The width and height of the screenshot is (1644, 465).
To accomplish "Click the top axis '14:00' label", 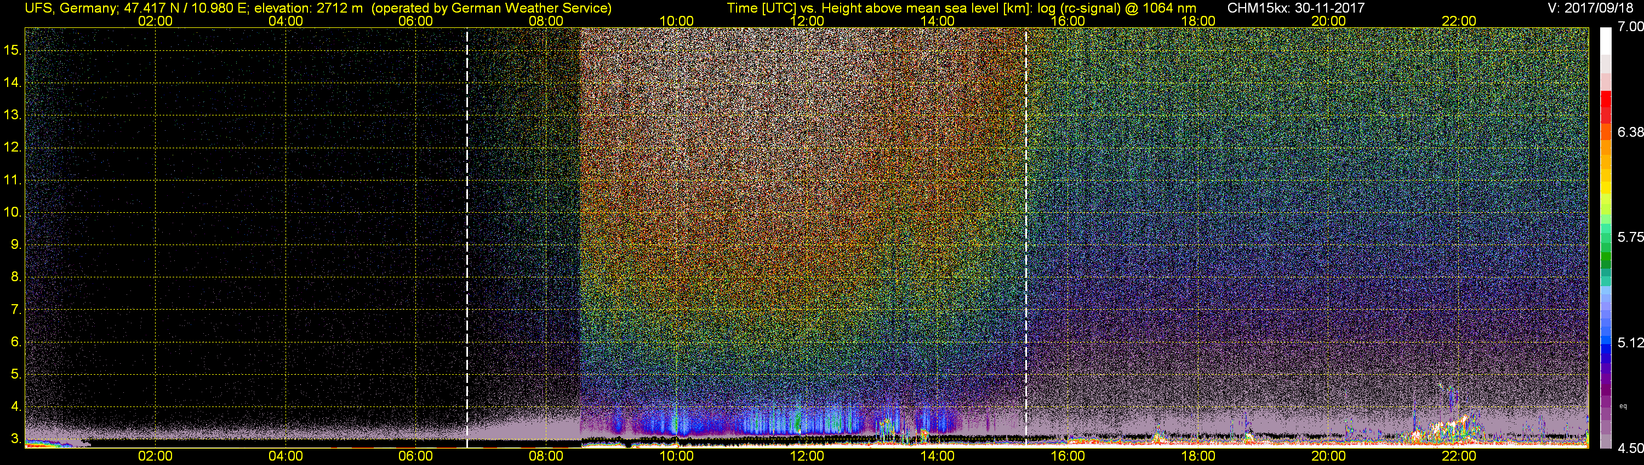I will [x=938, y=21].
